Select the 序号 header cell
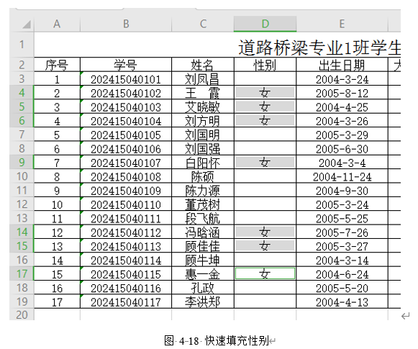The image size is (418, 349). pyautogui.click(x=57, y=65)
